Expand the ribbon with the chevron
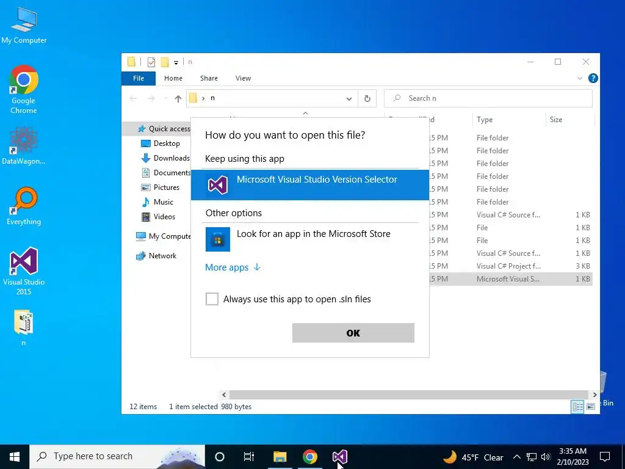The image size is (625, 469). click(x=580, y=79)
